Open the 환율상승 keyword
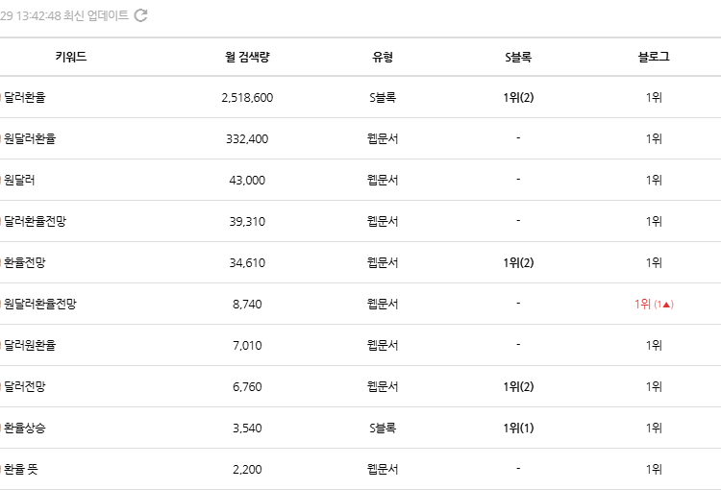721x490 pixels. (25, 428)
